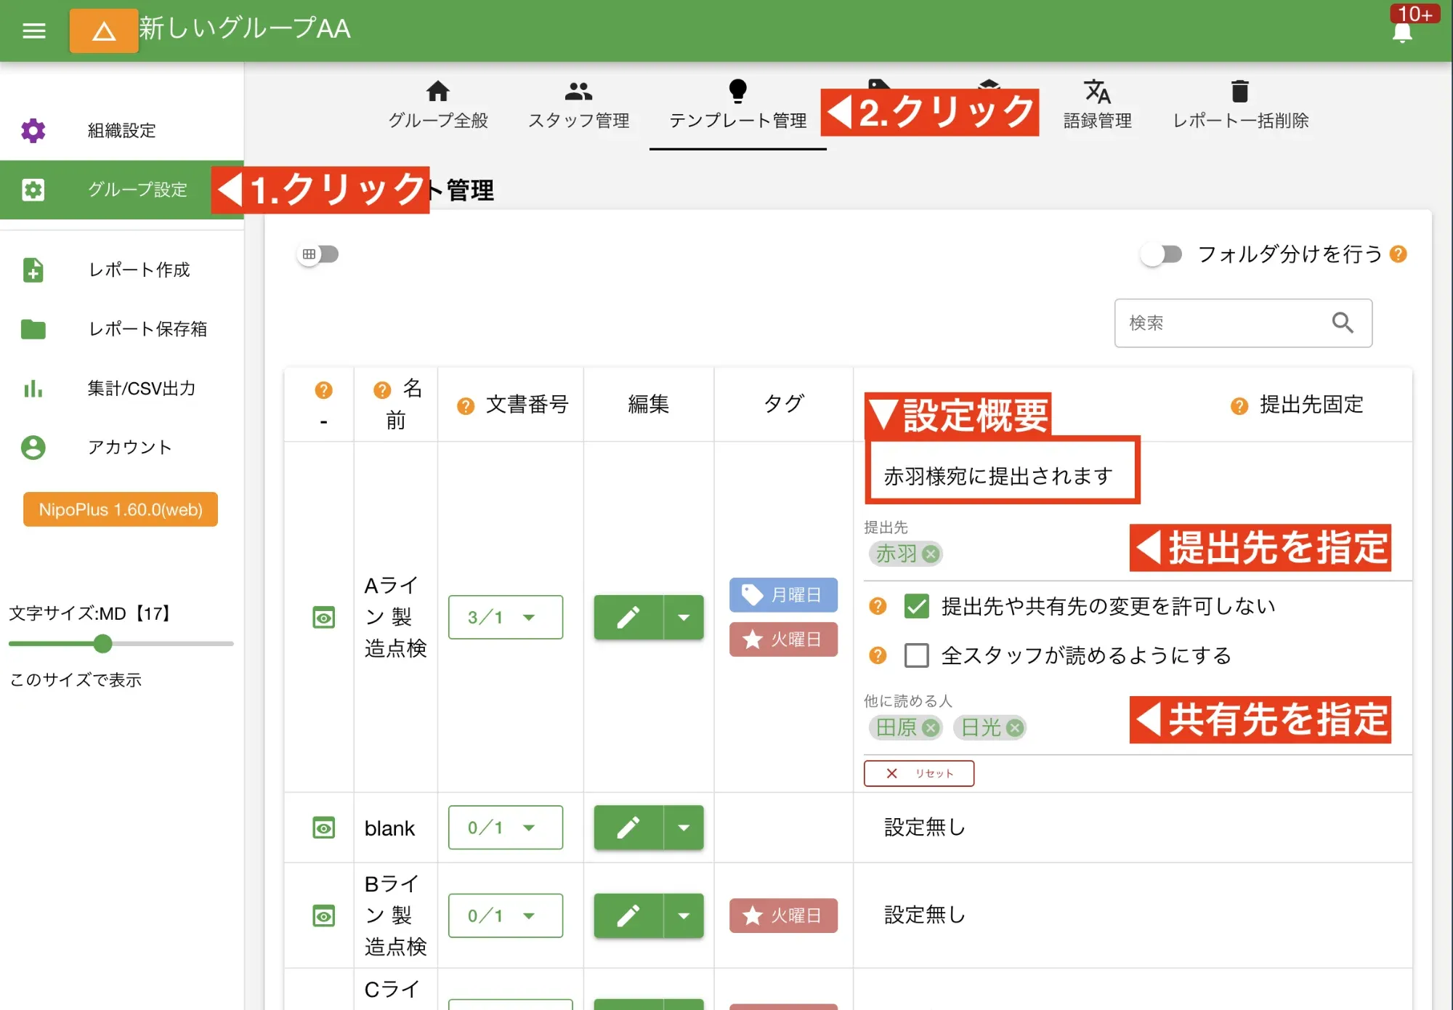Open 組織設定 via its gear icon
The width and height of the screenshot is (1453, 1010).
click(33, 131)
